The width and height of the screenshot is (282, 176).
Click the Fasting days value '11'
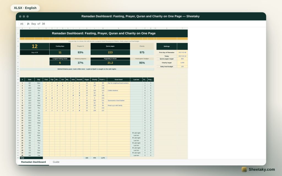(x=60, y=53)
